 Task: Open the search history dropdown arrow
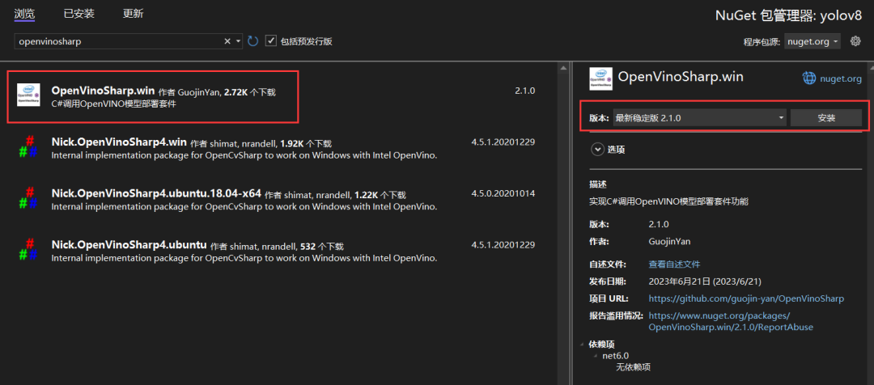coord(238,41)
